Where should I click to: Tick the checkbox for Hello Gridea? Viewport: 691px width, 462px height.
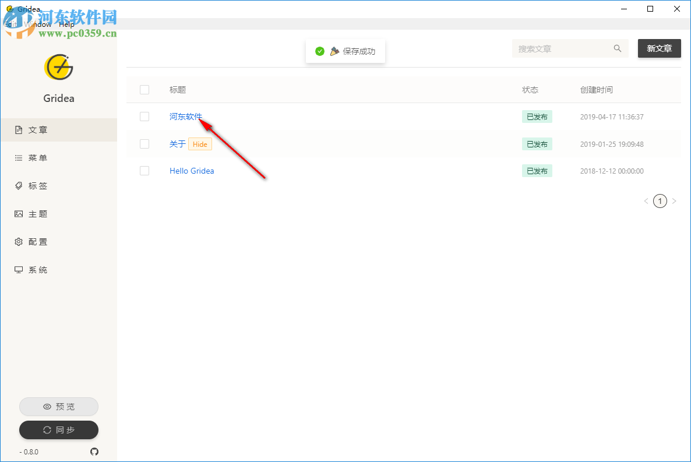pos(144,171)
